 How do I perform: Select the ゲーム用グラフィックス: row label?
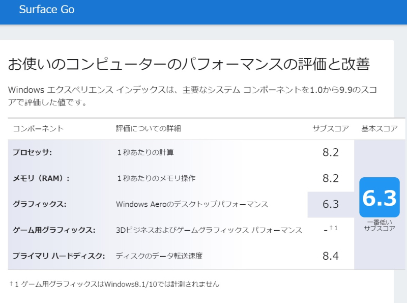pyautogui.click(x=54, y=230)
